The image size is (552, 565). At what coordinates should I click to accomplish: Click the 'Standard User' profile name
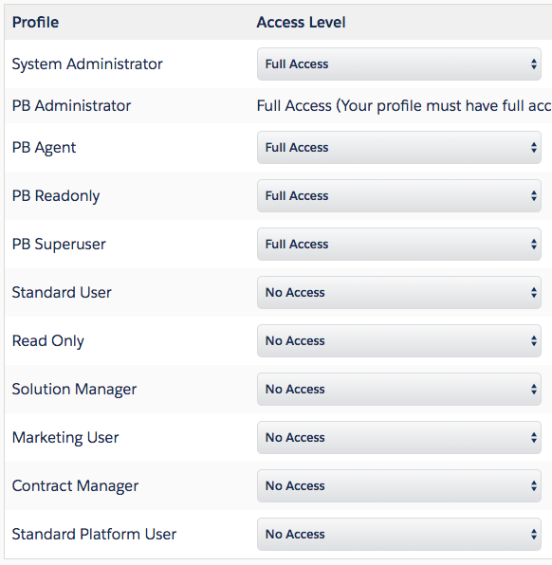[62, 292]
